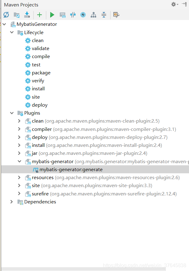Select the MybatisGenerator project label
Viewport: 189px width, 271px height.
click(37, 24)
